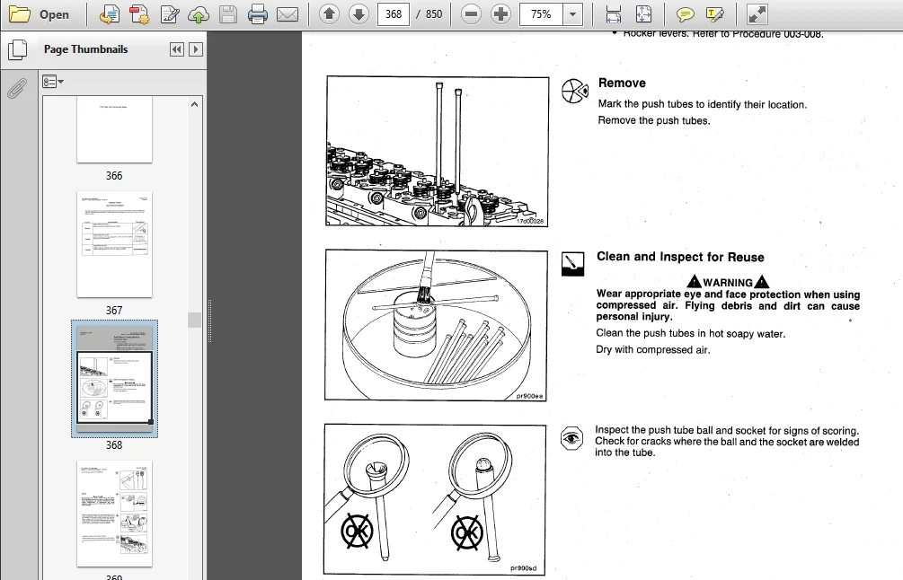Click the Print icon
This screenshot has width=903, height=580.
258,14
